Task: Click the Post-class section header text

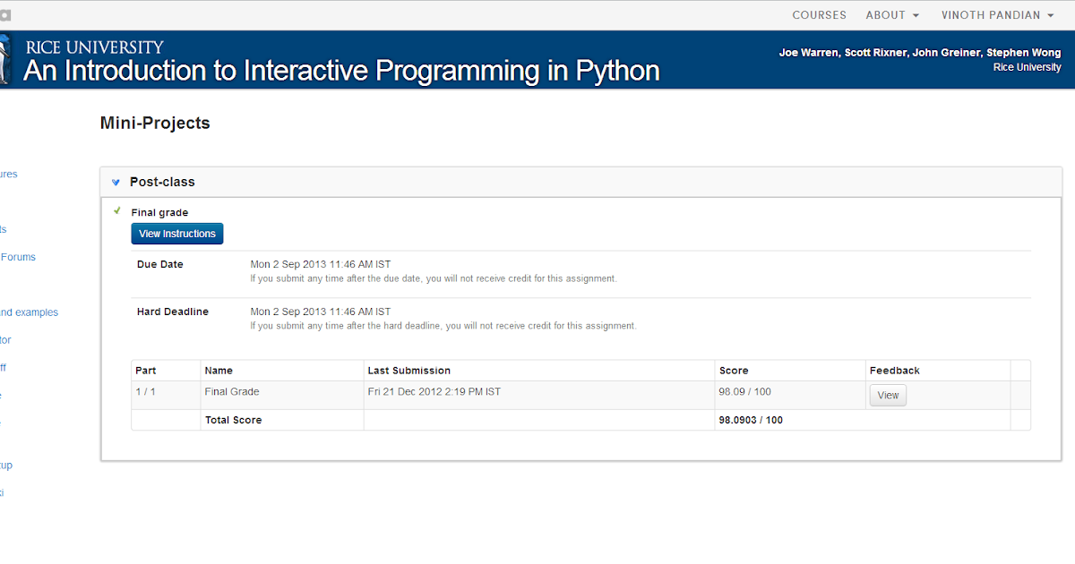Action: [162, 182]
